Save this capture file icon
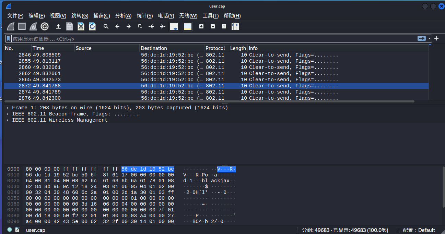Screen dimensions: 445x234 70,26
